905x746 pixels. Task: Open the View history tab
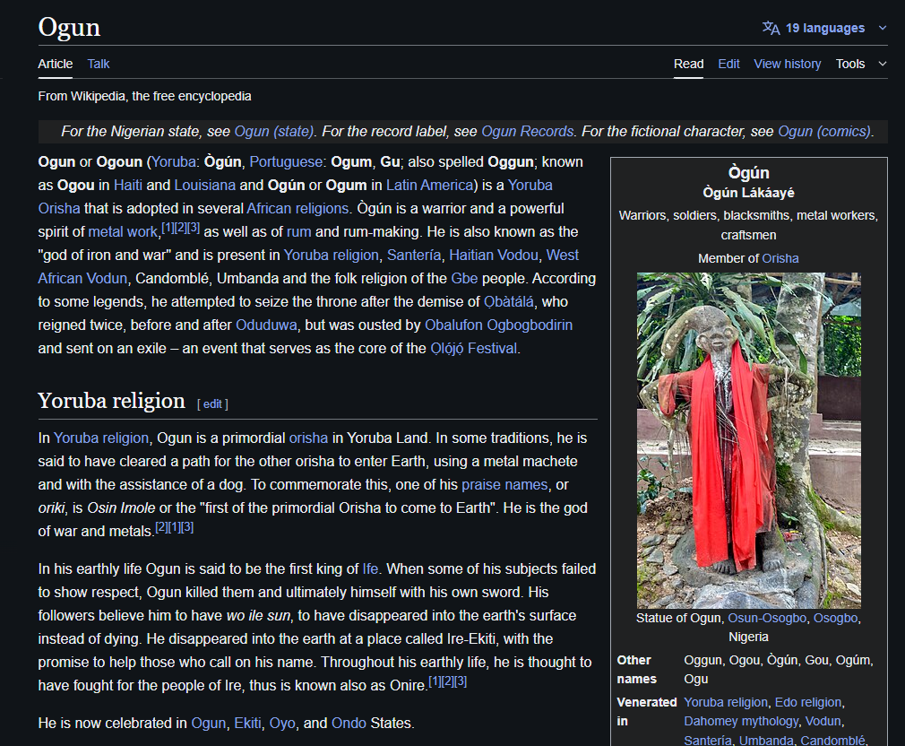pos(787,64)
